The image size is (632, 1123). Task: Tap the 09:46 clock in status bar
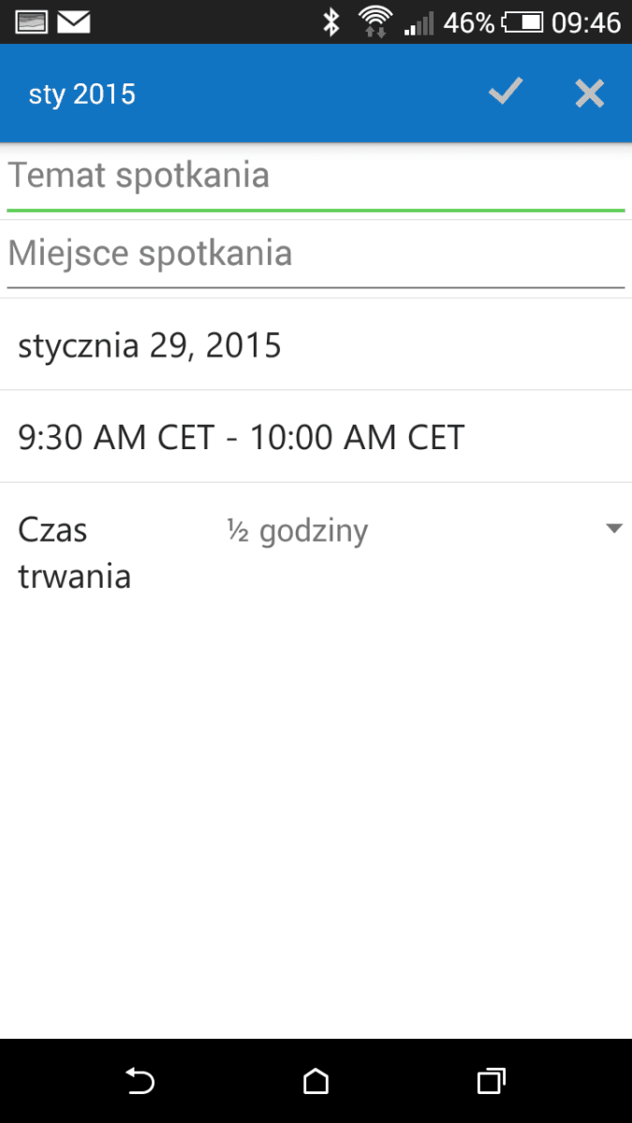coord(586,22)
